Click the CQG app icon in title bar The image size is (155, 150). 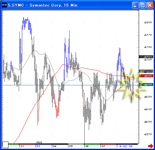point(4,5)
